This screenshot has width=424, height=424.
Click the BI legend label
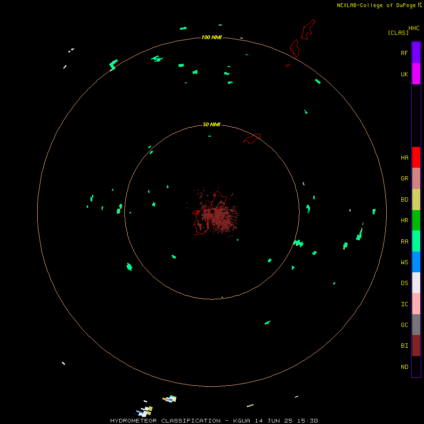404,346
